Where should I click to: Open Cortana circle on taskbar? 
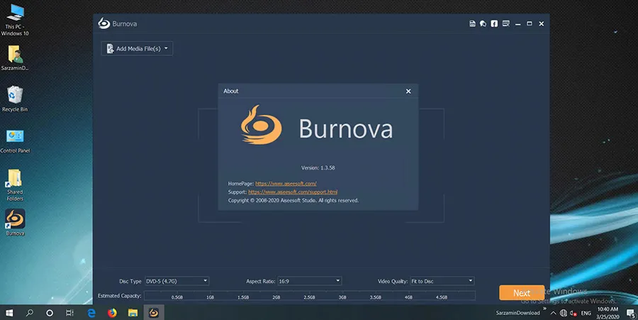pyautogui.click(x=50, y=313)
